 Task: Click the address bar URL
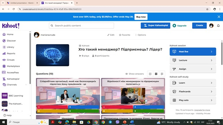[x=52, y=9]
